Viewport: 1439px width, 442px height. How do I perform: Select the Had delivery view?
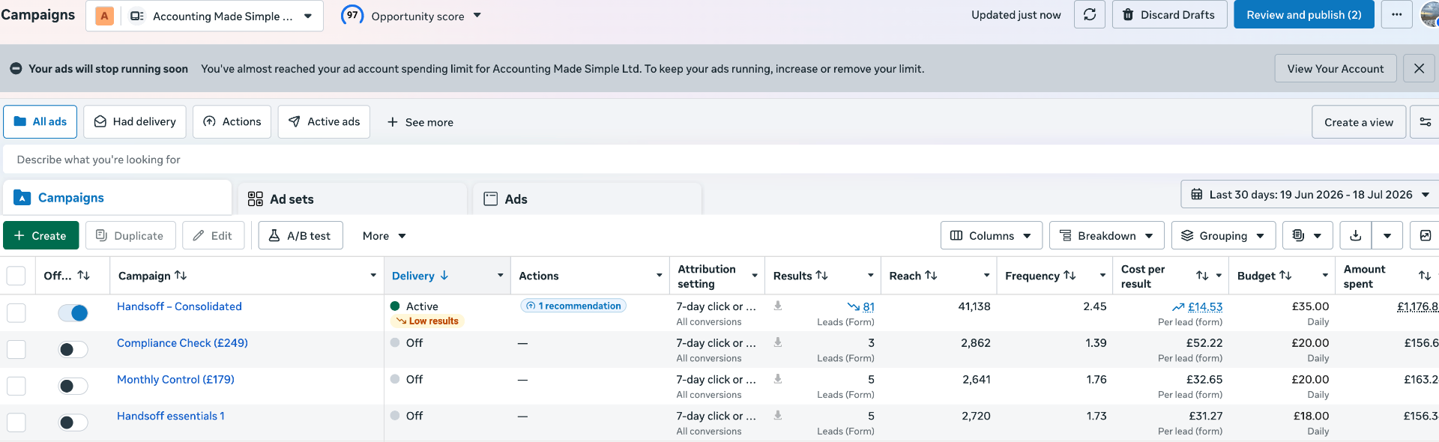[x=135, y=122]
